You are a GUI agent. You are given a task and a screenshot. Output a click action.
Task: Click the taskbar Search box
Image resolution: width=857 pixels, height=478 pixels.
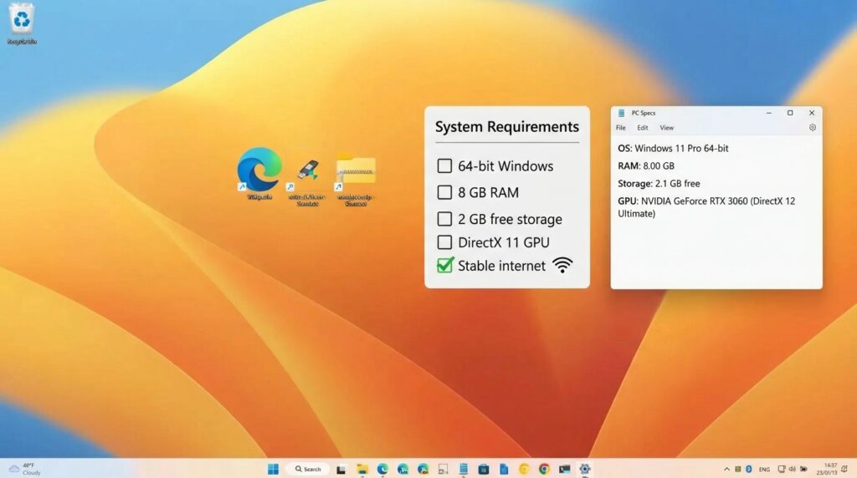tap(307, 469)
